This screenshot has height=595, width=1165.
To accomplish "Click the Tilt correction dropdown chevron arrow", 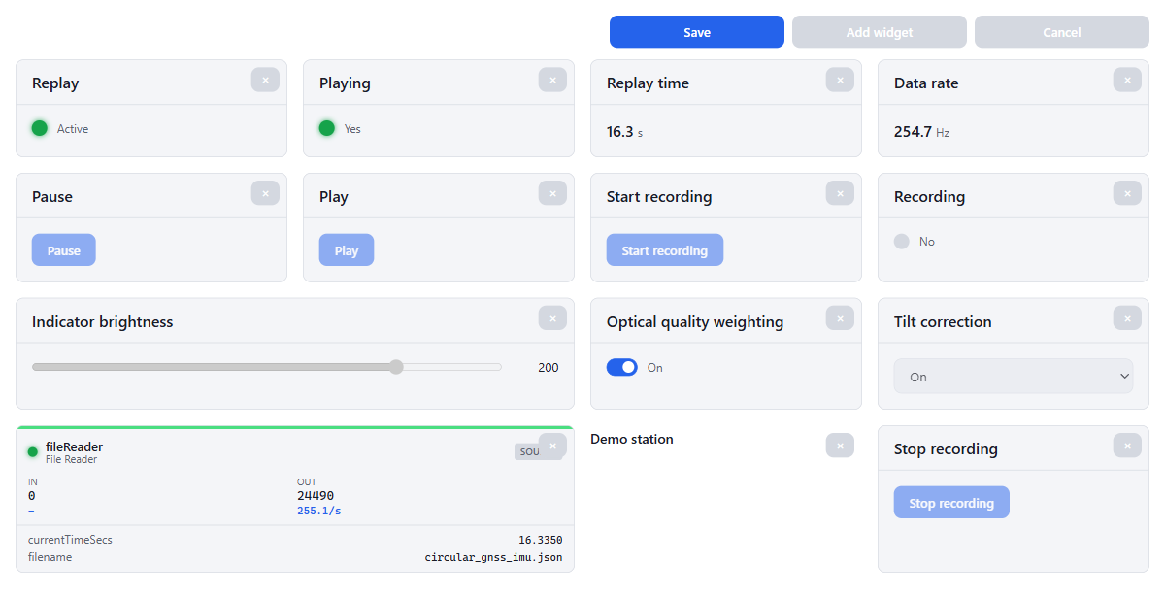I will click(1124, 377).
